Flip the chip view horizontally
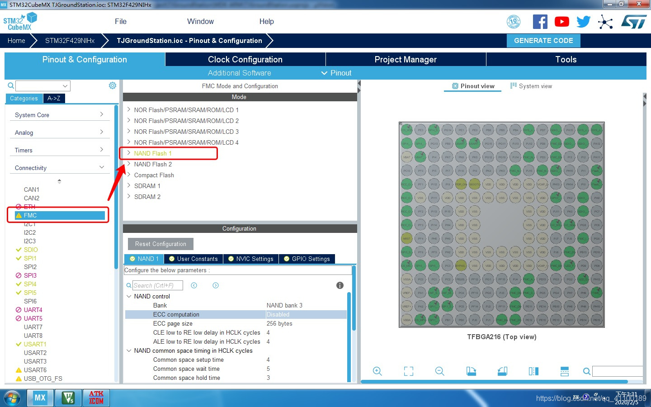The width and height of the screenshot is (651, 407). coord(533,371)
